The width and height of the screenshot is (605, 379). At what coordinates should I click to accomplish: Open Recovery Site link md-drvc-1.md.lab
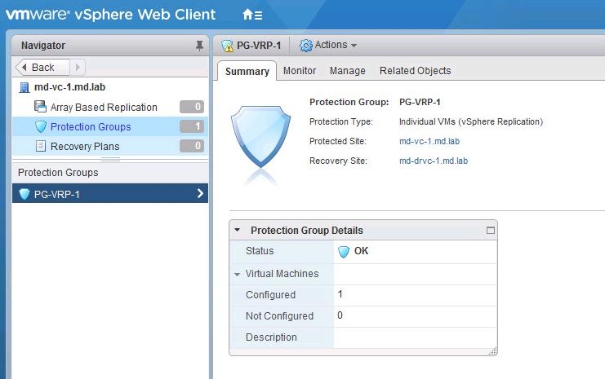pyautogui.click(x=434, y=161)
